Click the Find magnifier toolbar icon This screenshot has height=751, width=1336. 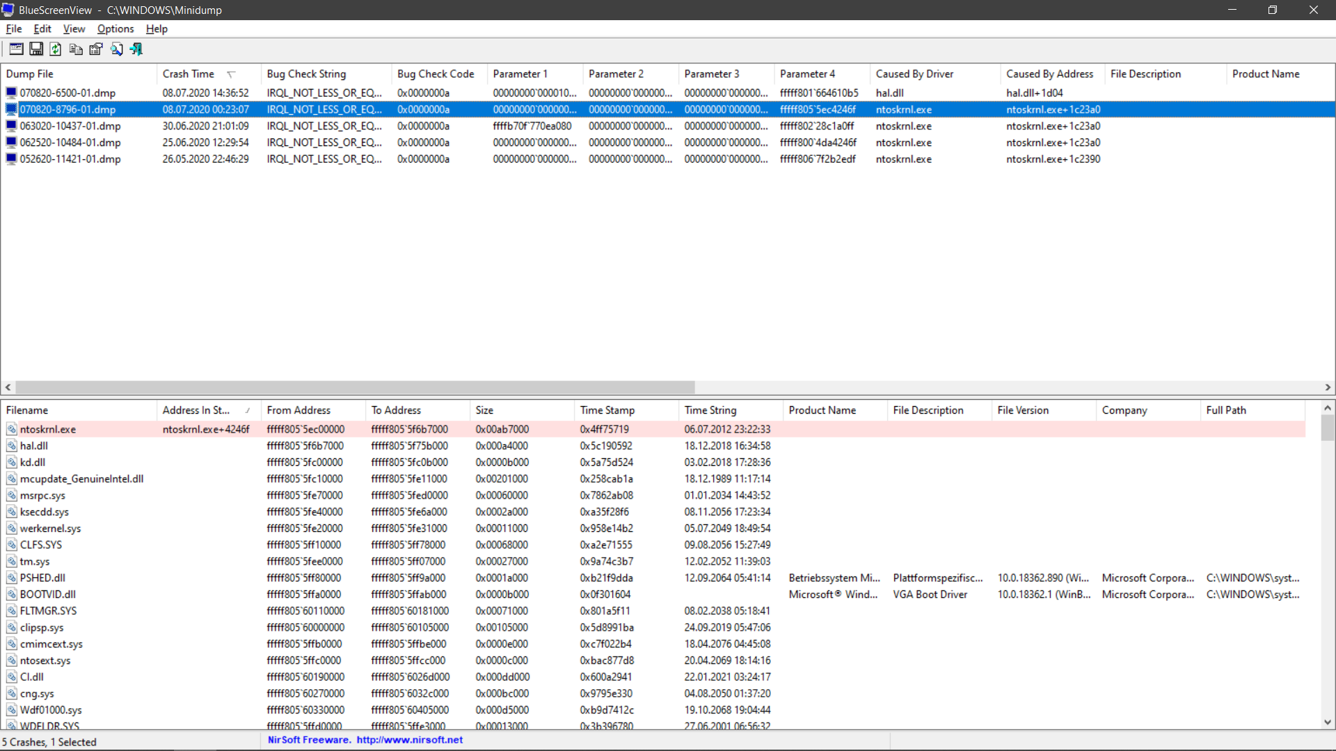coord(116,49)
